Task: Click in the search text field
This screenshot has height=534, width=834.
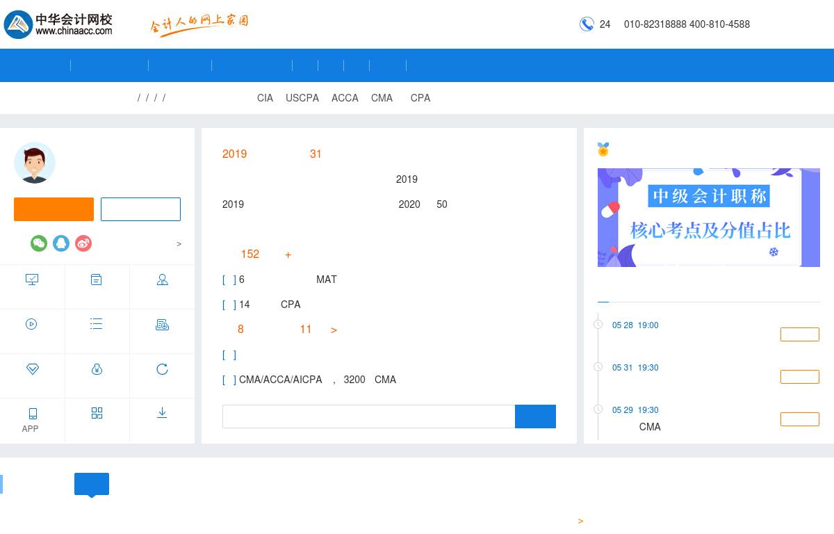Action: coord(368,416)
